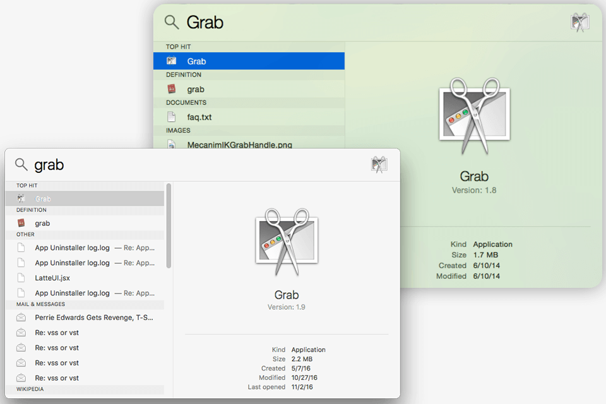Click the large Grab preview thumbnail
The height and width of the screenshot is (404, 606).
coord(287,241)
